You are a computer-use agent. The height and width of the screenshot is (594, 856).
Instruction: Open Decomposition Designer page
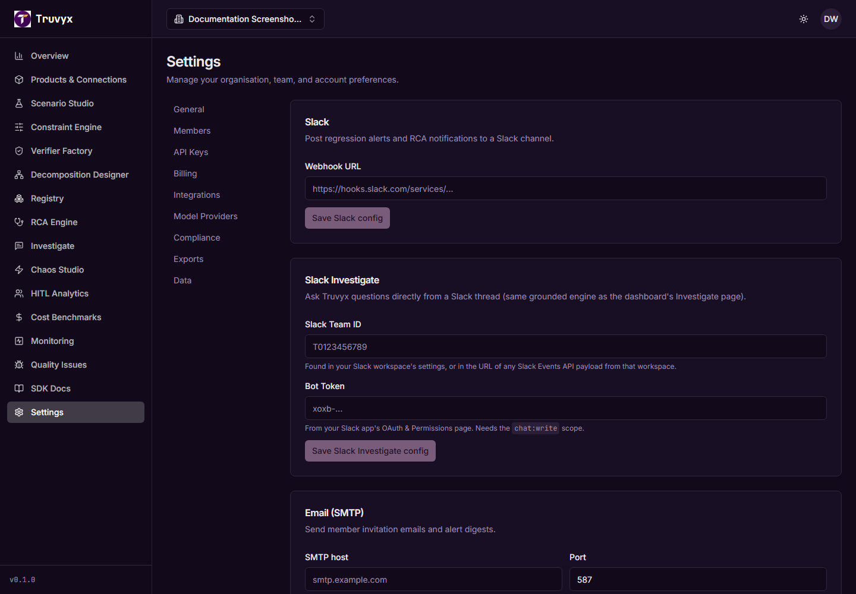pyautogui.click(x=75, y=175)
